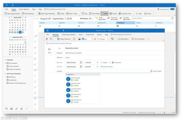
Task: Switch to the Format Text tab
Action: click(90, 35)
